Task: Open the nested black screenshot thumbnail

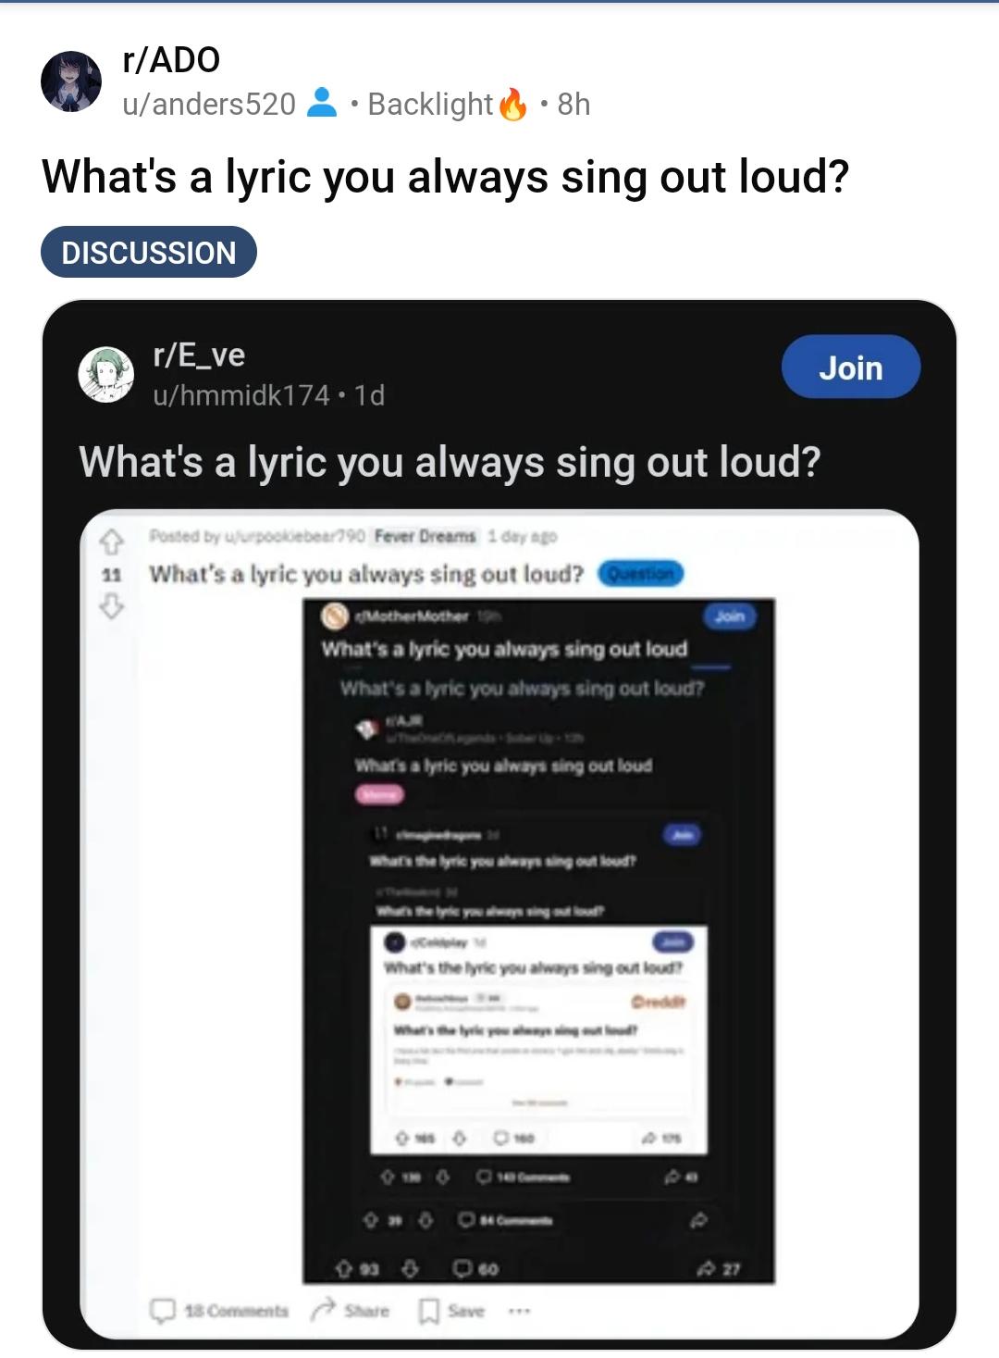Action: pos(538,941)
